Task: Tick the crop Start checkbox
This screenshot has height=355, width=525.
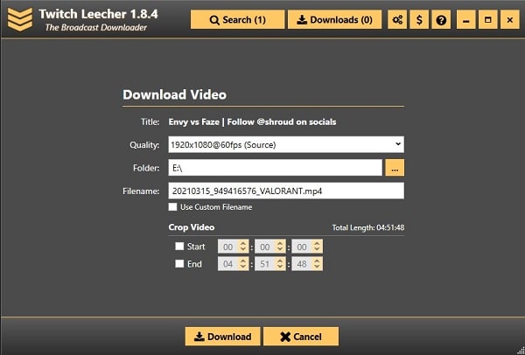Action: (179, 247)
